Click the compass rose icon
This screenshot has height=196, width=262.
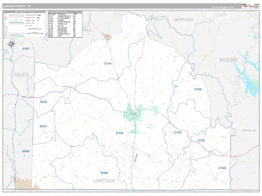point(11,44)
